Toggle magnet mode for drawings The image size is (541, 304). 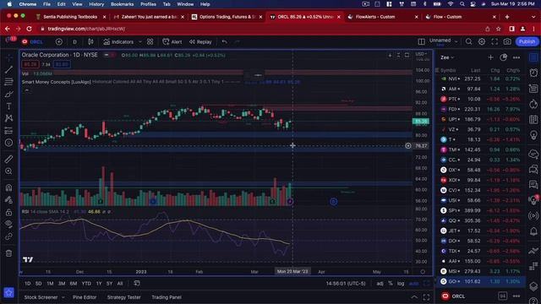(x=8, y=187)
